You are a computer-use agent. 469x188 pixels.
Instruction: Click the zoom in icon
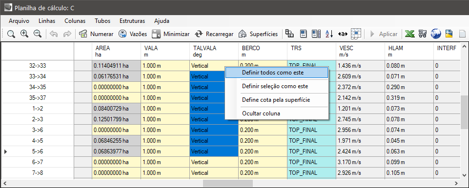click(24, 34)
